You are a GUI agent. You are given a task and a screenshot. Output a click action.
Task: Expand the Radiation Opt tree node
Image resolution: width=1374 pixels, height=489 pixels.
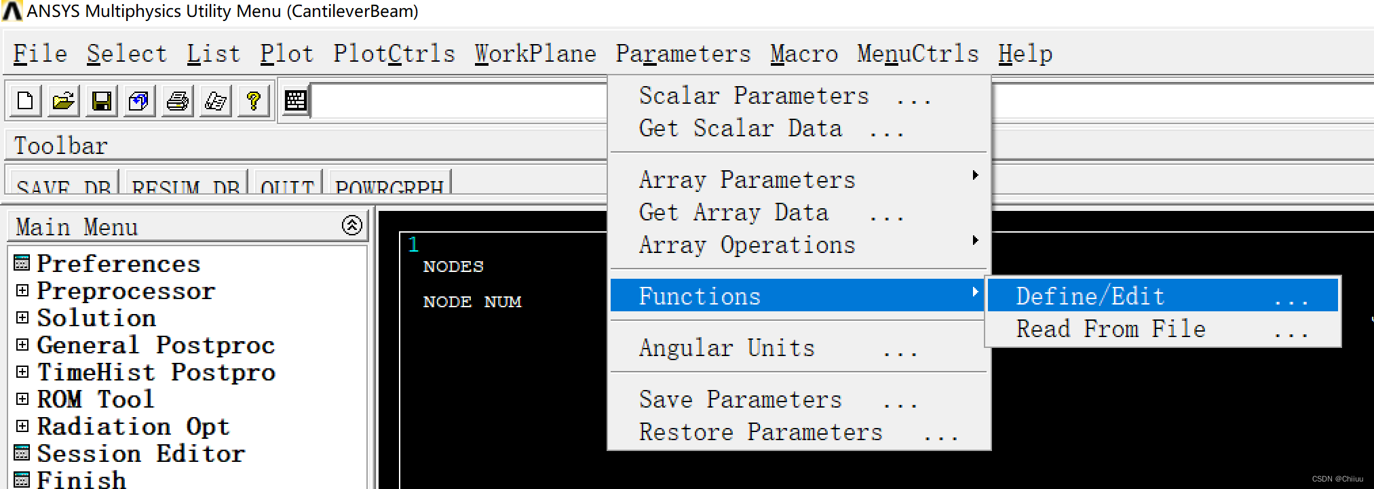pyautogui.click(x=22, y=426)
